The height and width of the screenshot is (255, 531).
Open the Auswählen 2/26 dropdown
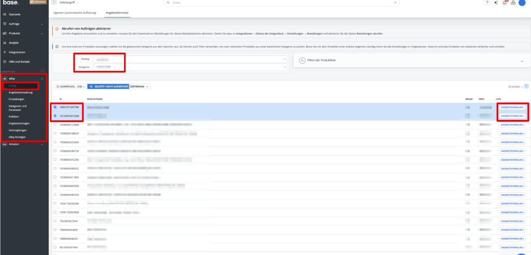[70, 86]
